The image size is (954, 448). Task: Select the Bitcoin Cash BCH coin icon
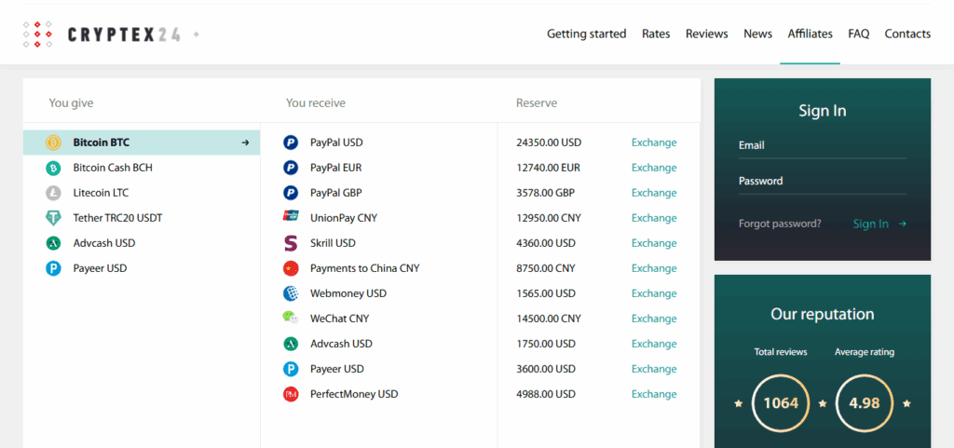point(53,168)
